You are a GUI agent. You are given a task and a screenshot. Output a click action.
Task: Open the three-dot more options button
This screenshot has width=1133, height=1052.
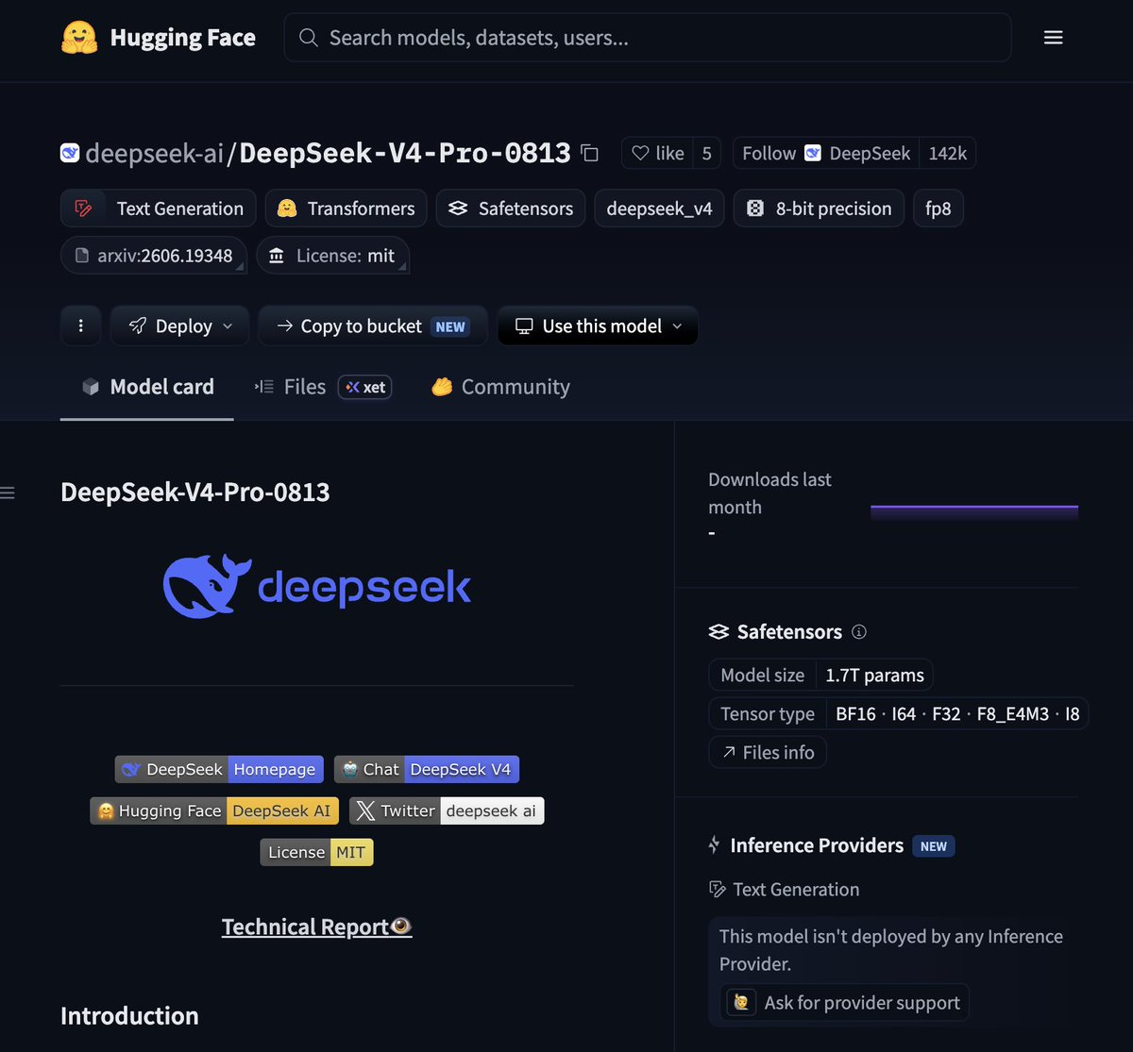coord(81,326)
